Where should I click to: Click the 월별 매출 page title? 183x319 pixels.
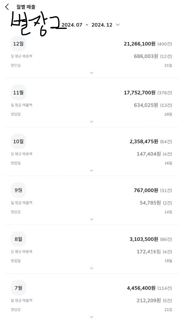tap(26, 7)
